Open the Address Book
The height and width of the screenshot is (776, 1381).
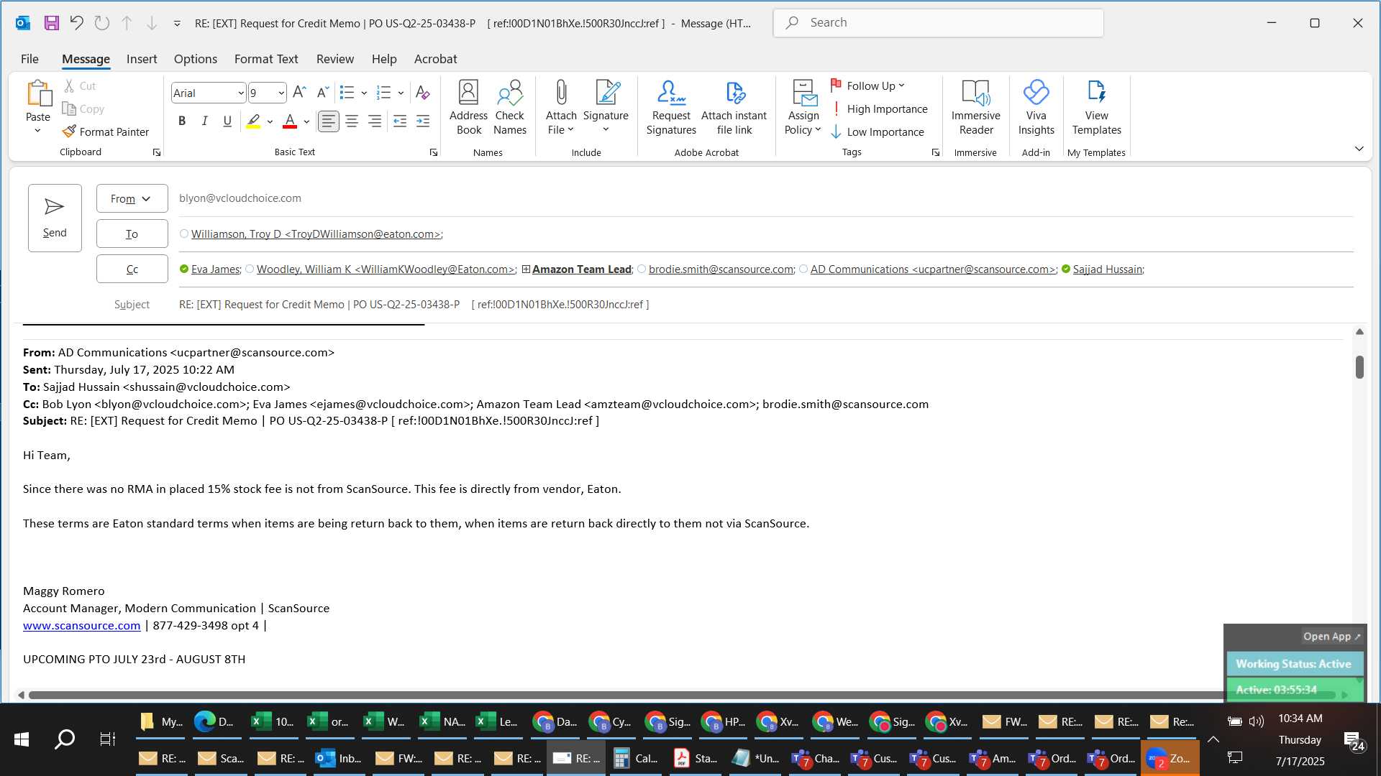click(x=468, y=107)
